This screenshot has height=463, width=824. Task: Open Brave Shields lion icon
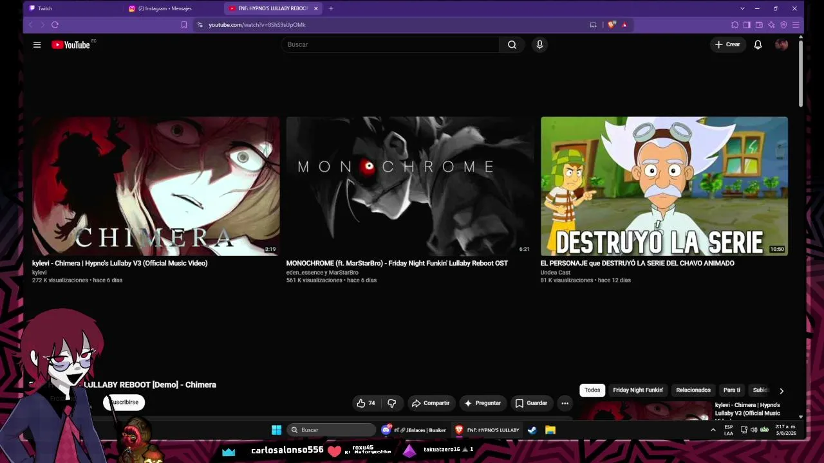click(x=612, y=24)
